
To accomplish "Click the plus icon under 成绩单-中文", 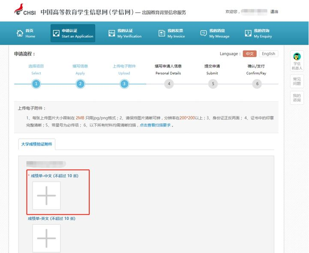I will click(47, 195).
